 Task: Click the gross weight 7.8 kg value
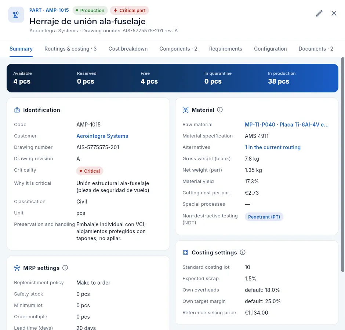coord(252,159)
